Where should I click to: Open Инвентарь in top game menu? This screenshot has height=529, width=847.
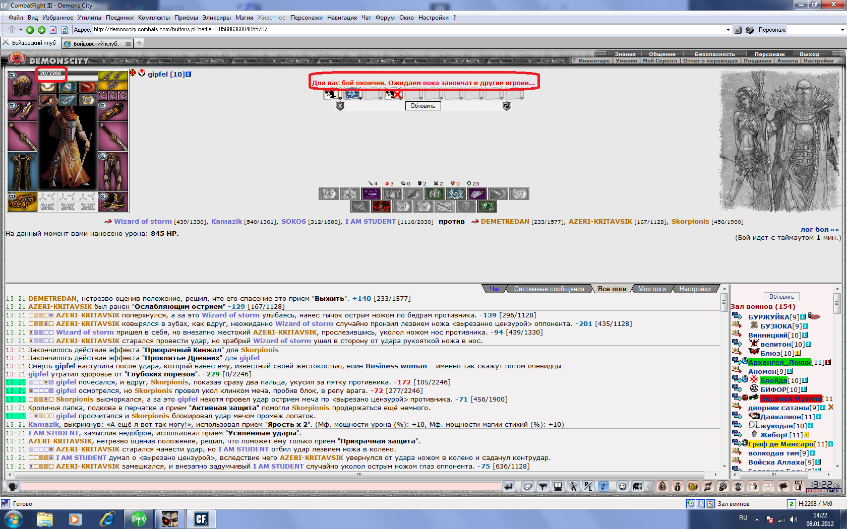point(594,60)
